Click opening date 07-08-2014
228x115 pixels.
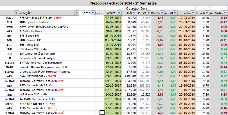113,18
